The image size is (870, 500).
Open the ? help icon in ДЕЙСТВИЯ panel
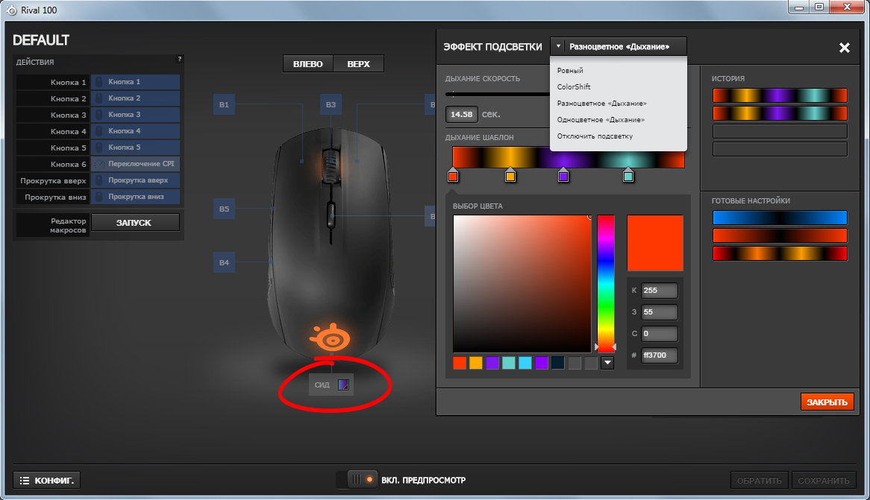click(179, 59)
